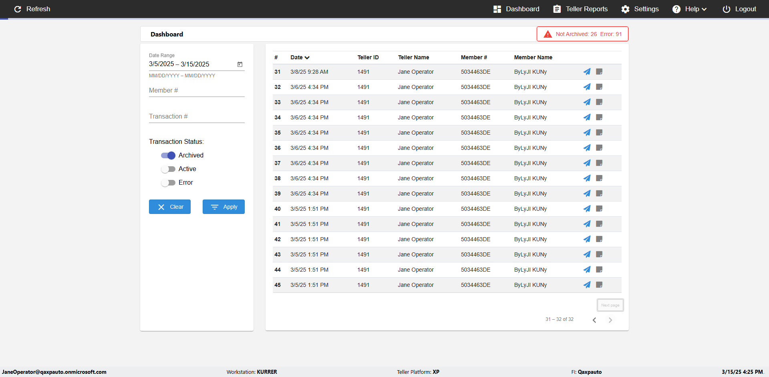
Task: Expand the Help dropdown menu
Action: tap(689, 9)
